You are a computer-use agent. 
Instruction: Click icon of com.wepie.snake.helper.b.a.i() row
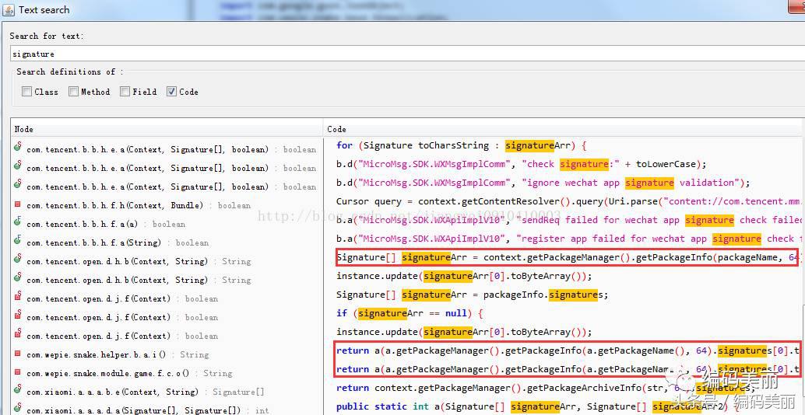click(17, 354)
